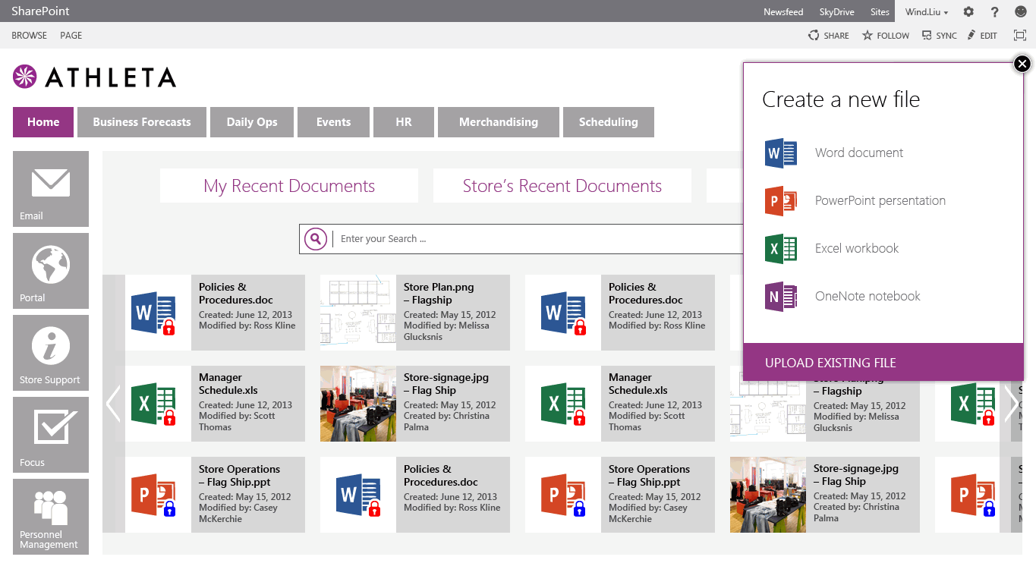Go to Newsfeed link

783,12
